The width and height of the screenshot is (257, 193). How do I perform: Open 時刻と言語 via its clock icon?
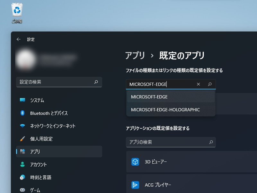point(22,177)
